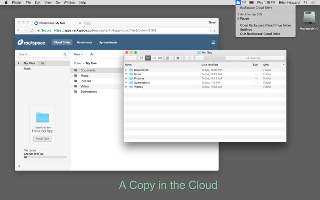
Task: Click the file quota usage bar
Action: [x=45, y=157]
